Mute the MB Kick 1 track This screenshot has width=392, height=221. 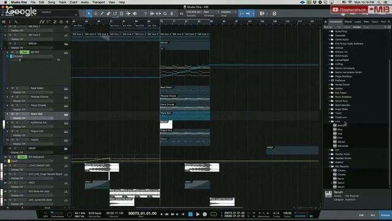click(x=10, y=26)
